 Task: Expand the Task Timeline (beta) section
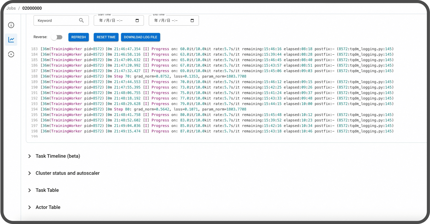pos(58,156)
